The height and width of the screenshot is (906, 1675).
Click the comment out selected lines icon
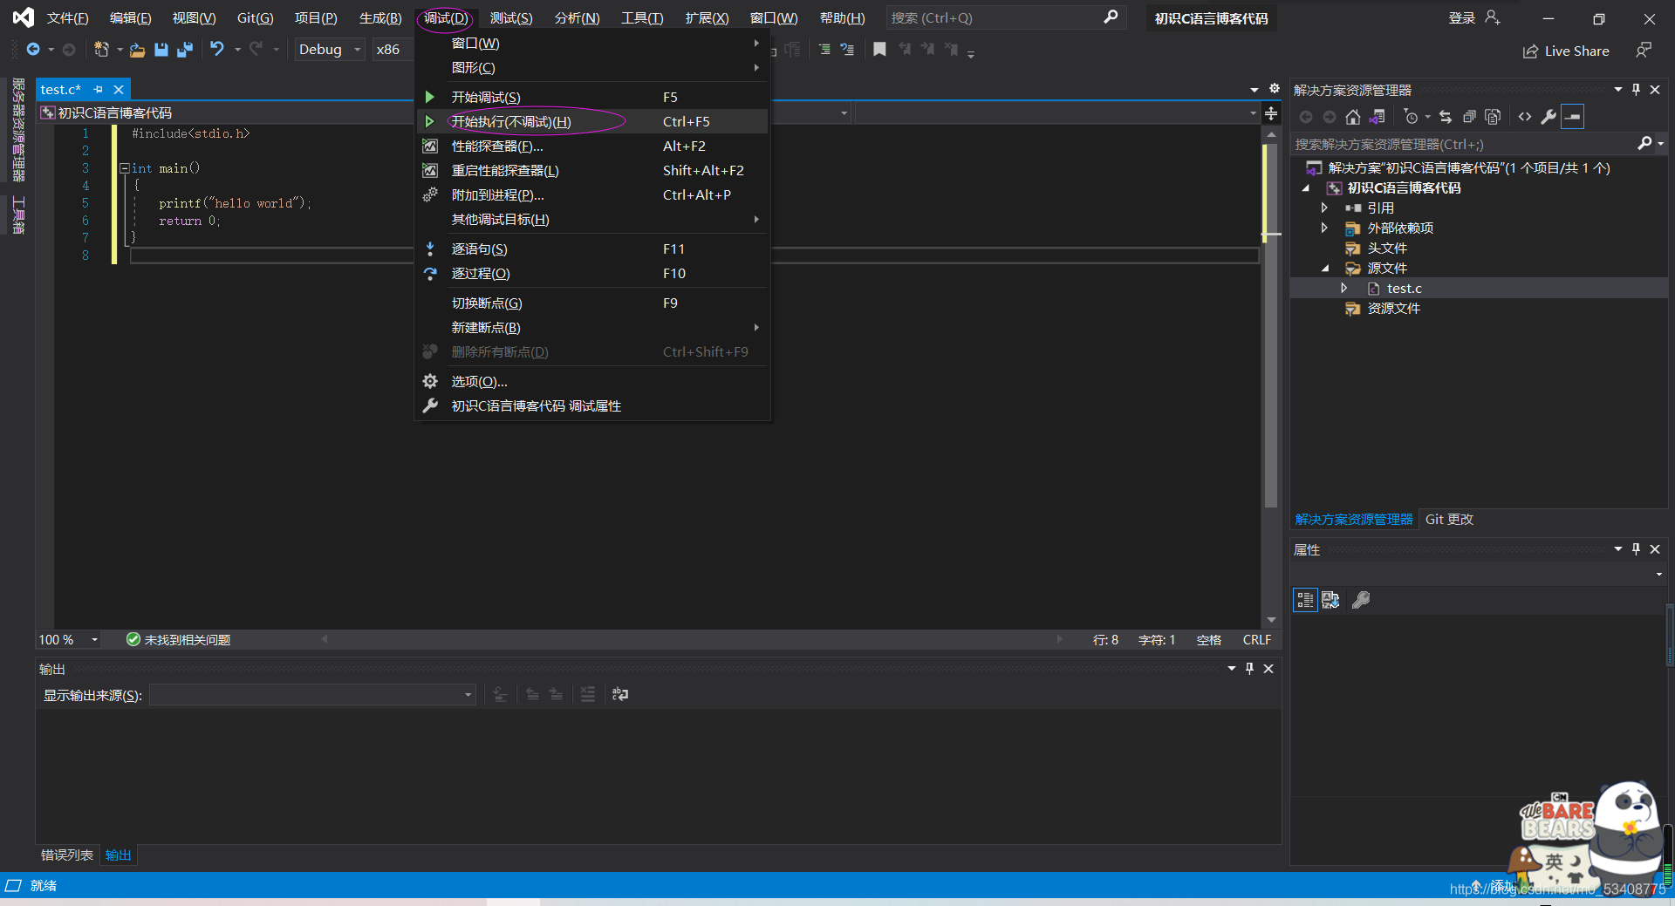(x=824, y=50)
